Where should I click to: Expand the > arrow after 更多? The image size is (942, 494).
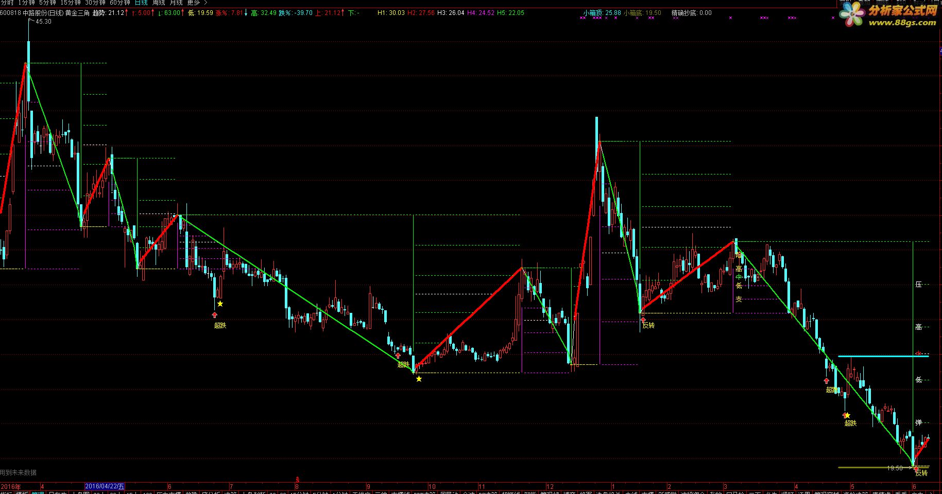point(206,3)
